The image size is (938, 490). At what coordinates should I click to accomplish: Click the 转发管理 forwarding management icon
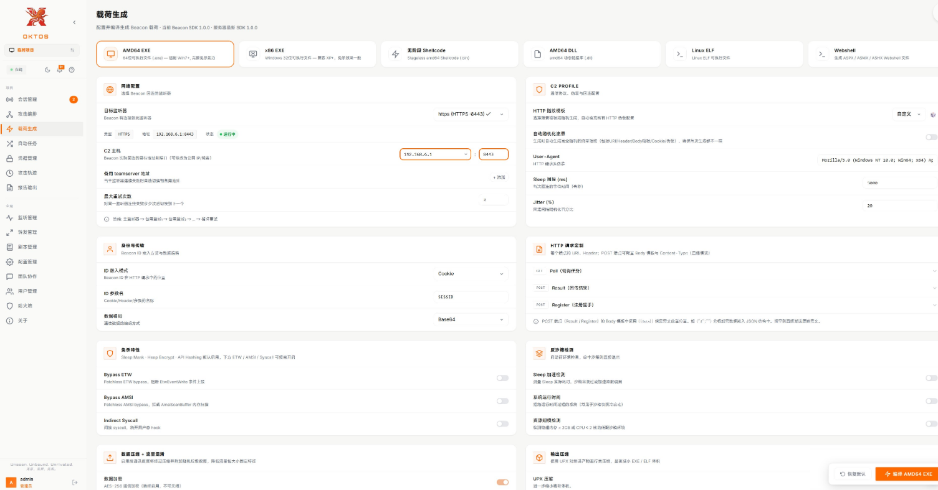(x=9, y=232)
